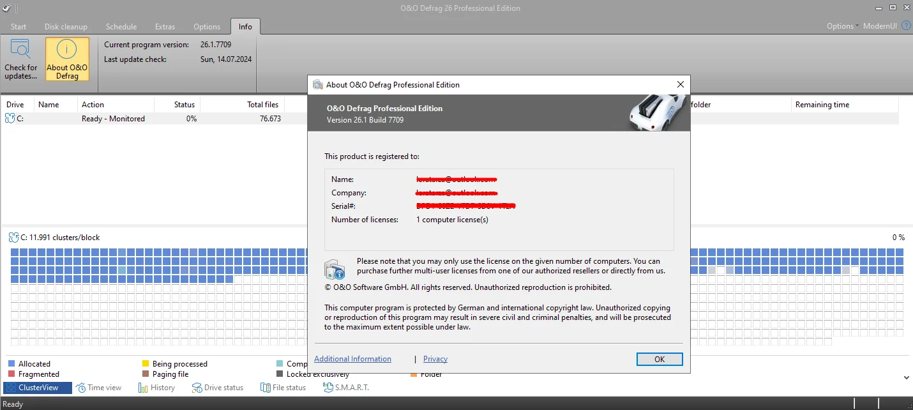The image size is (913, 410).
Task: Collapse the legend with the chevron arrow
Action: click(905, 377)
